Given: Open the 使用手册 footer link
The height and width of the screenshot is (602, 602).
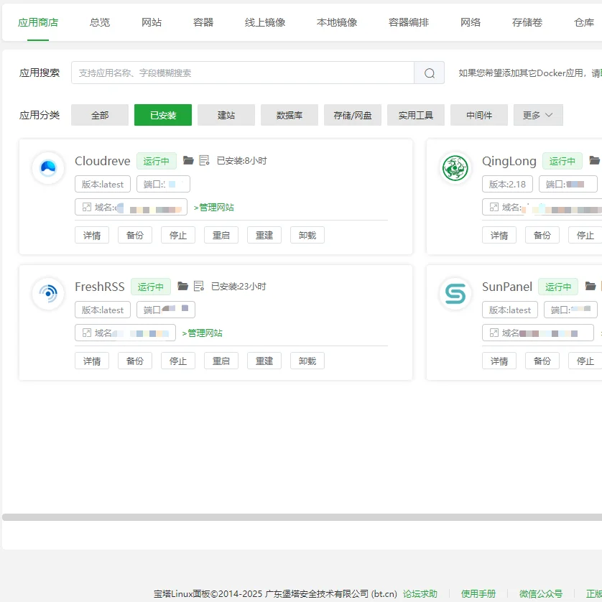Looking at the screenshot, I should pos(478,593).
